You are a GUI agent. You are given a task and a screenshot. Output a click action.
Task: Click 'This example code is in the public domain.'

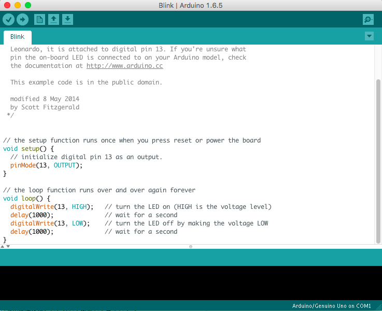point(86,82)
